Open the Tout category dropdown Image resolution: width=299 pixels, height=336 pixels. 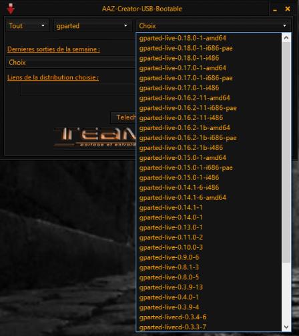pos(27,26)
